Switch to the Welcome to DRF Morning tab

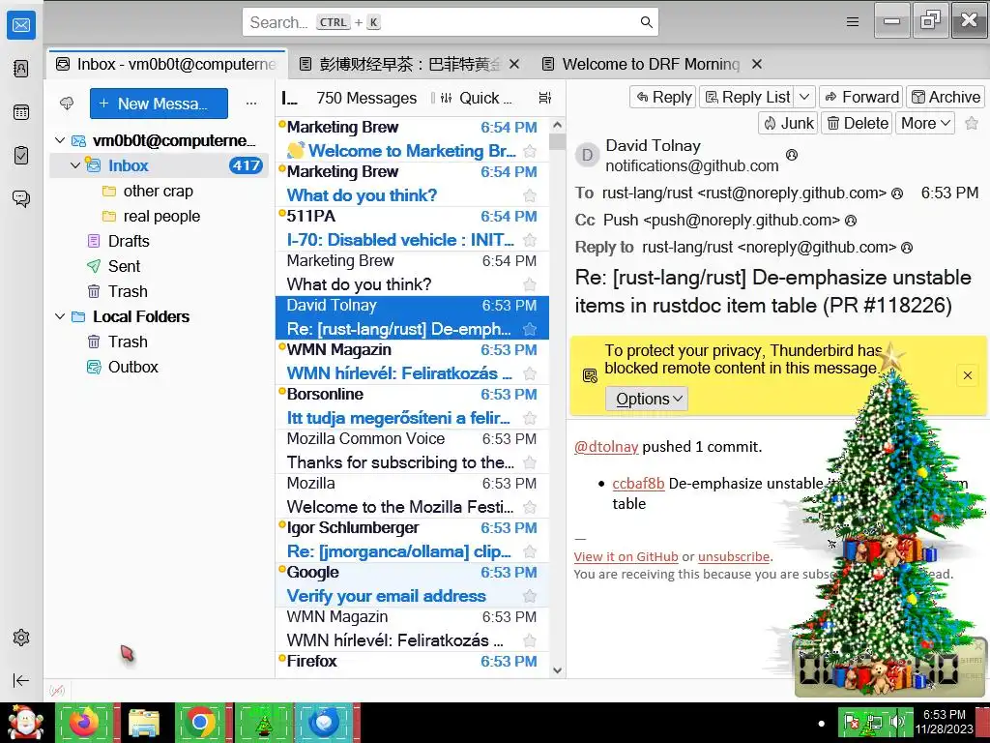(651, 64)
